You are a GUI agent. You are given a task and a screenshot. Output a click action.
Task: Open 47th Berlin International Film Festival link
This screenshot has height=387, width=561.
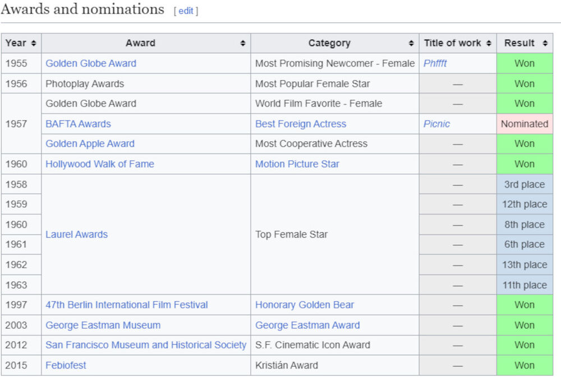(127, 305)
